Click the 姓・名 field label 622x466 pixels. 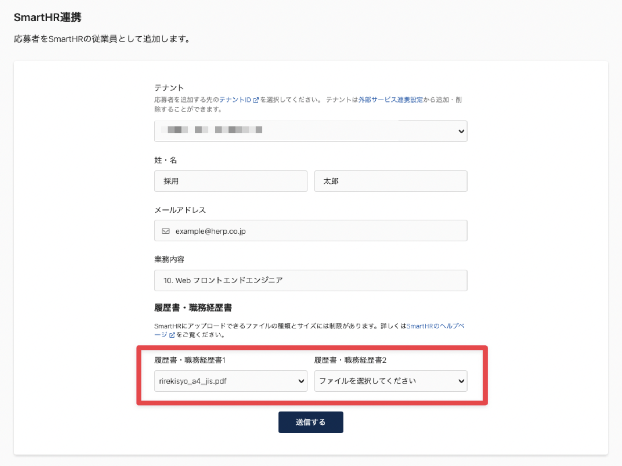166,160
